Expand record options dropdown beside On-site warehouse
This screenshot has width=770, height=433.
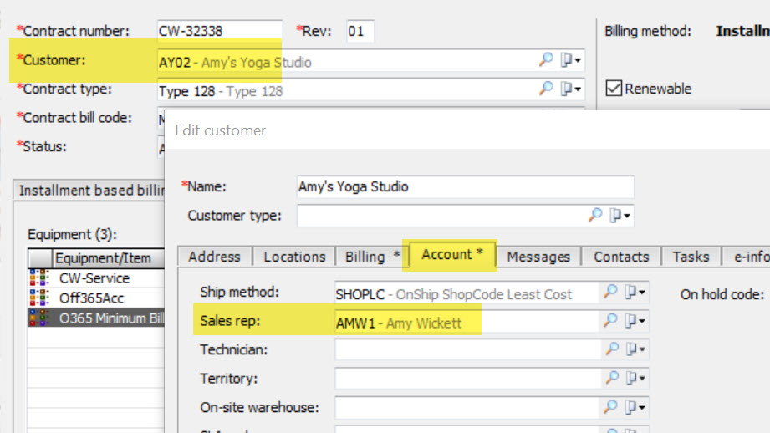pos(635,407)
